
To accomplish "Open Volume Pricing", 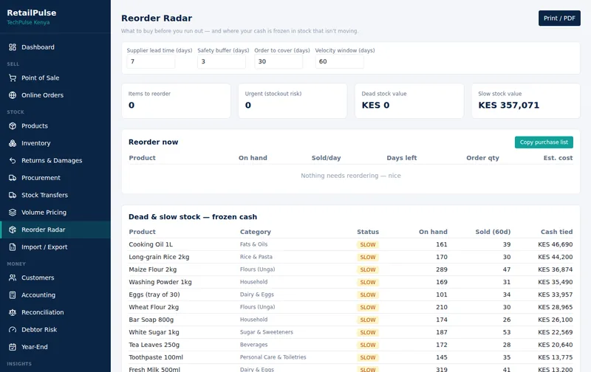I will [x=55, y=213].
